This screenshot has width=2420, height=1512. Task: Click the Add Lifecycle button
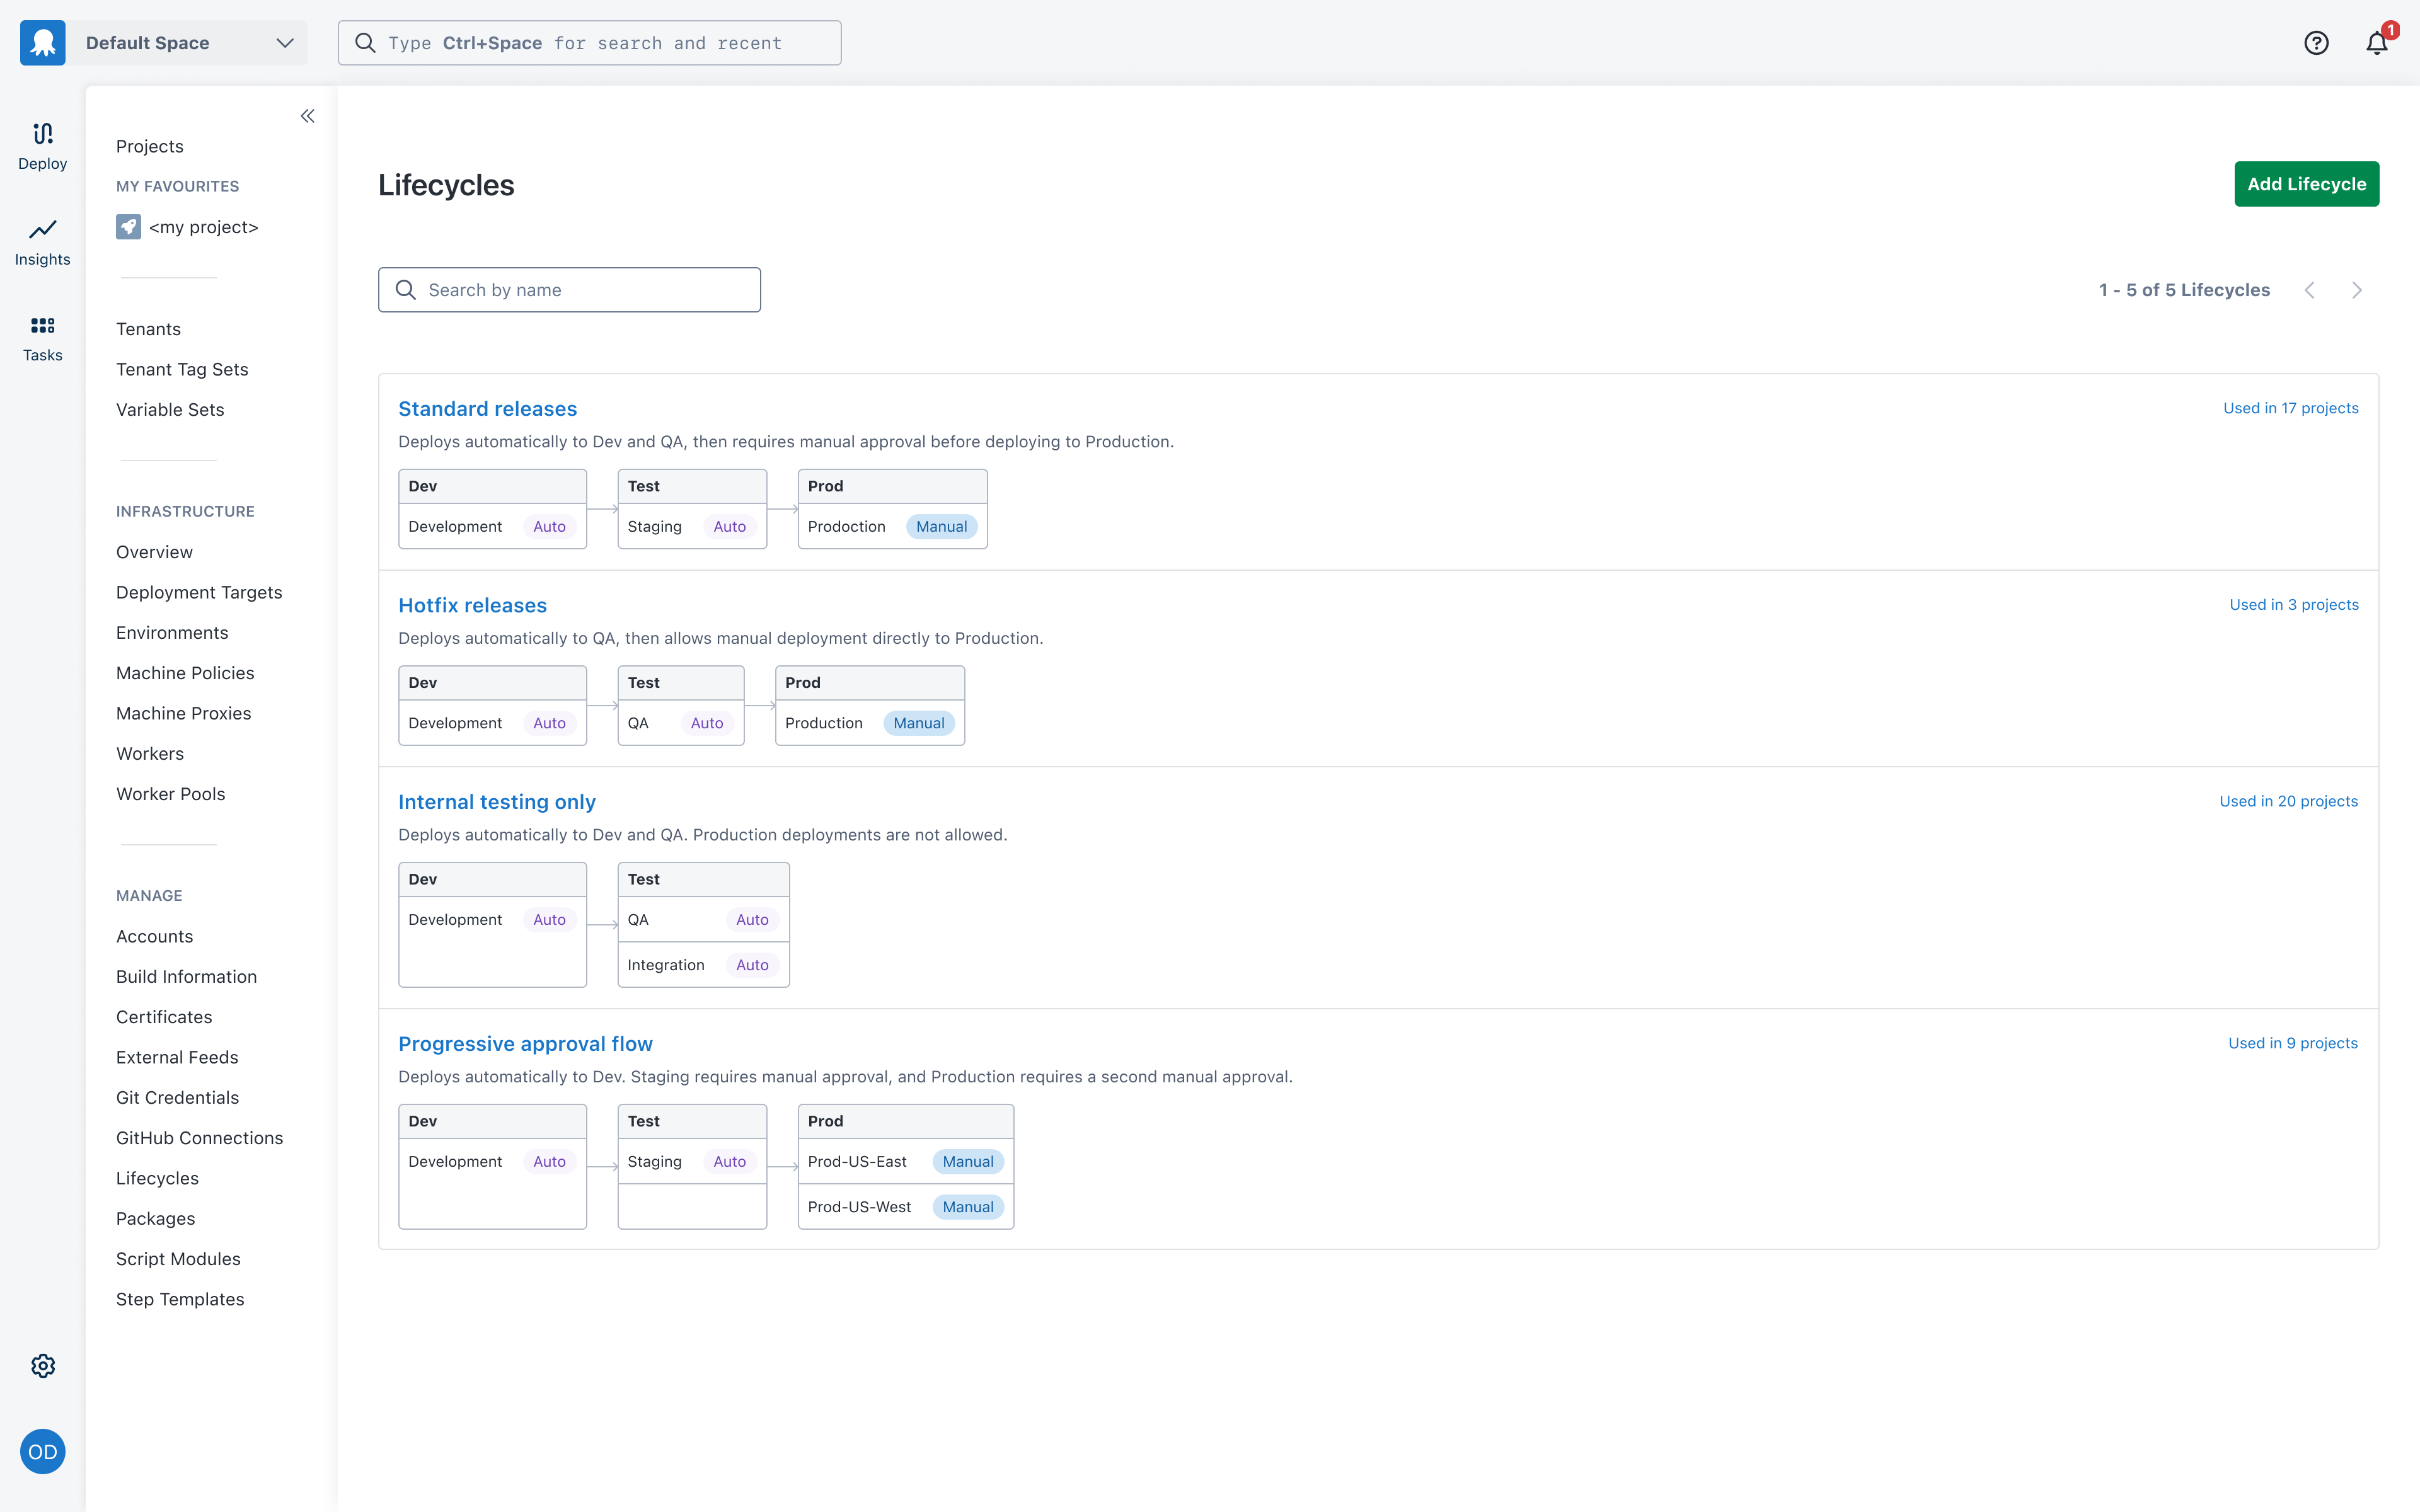pos(2307,184)
